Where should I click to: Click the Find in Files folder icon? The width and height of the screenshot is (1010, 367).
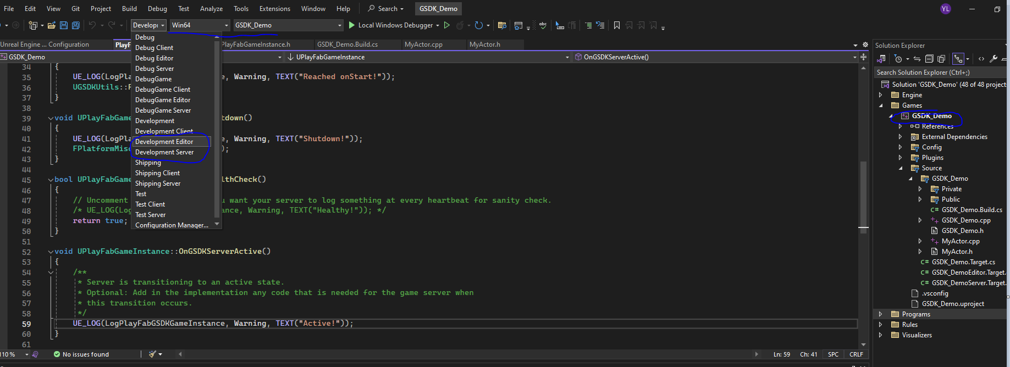point(501,25)
